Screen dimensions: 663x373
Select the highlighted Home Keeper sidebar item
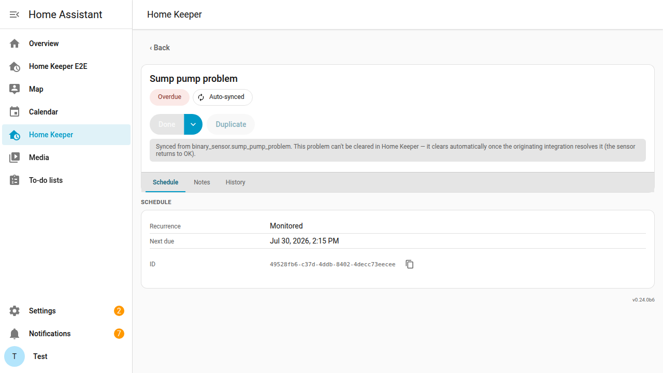pyautogui.click(x=66, y=135)
